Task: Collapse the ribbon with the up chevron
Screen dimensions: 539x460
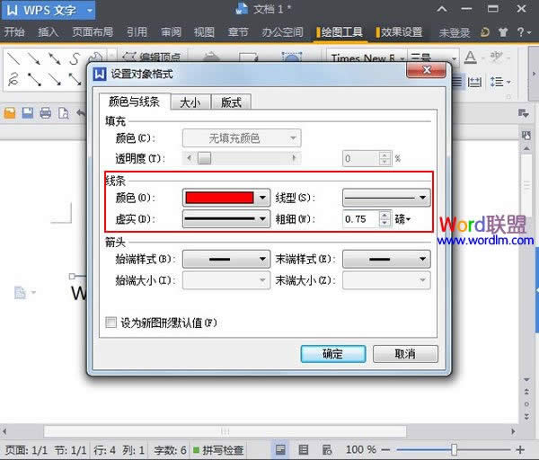Action: (x=442, y=9)
